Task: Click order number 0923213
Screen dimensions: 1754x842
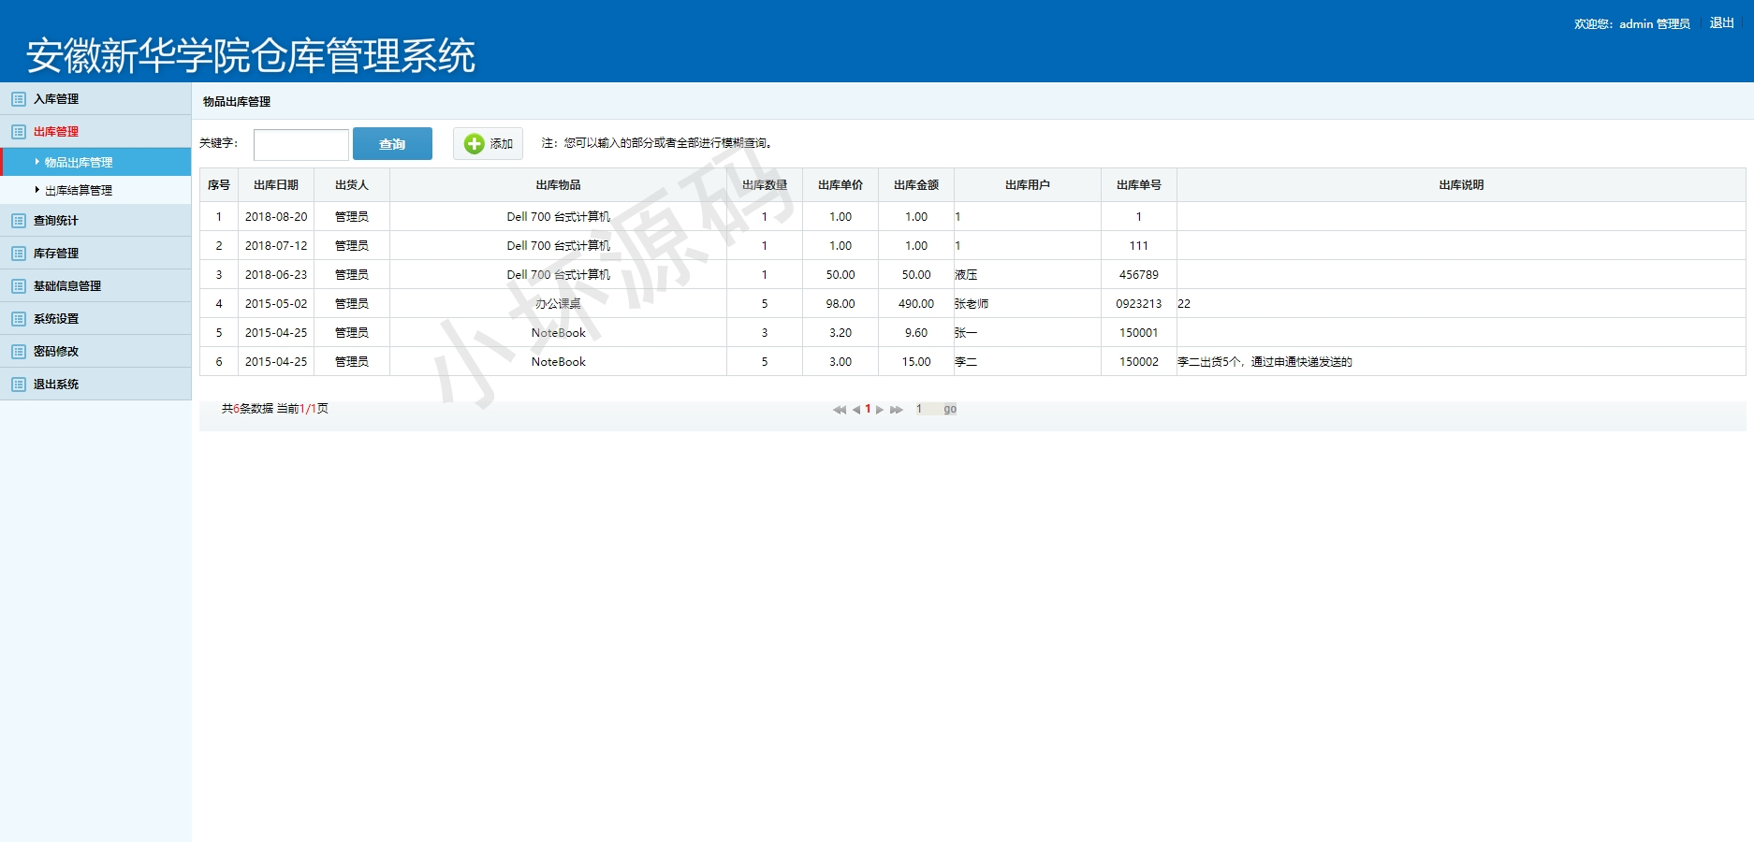Action: (x=1139, y=304)
